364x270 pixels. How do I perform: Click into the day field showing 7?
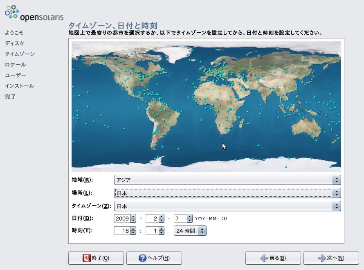point(180,218)
